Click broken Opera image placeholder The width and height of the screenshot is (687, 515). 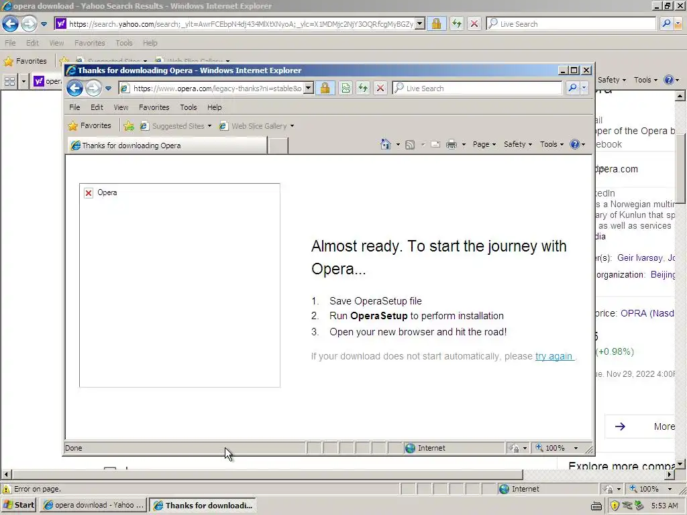180,285
